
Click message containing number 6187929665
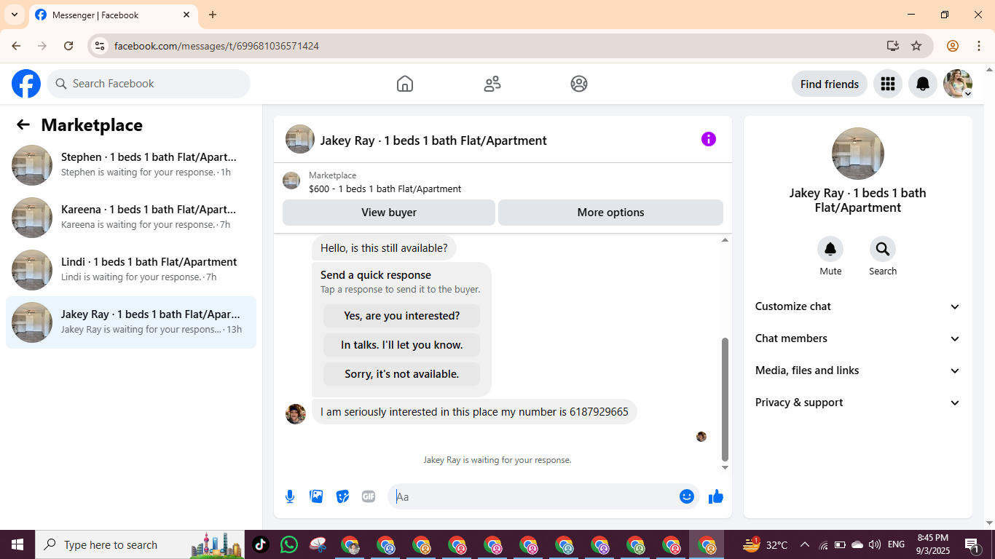point(474,412)
